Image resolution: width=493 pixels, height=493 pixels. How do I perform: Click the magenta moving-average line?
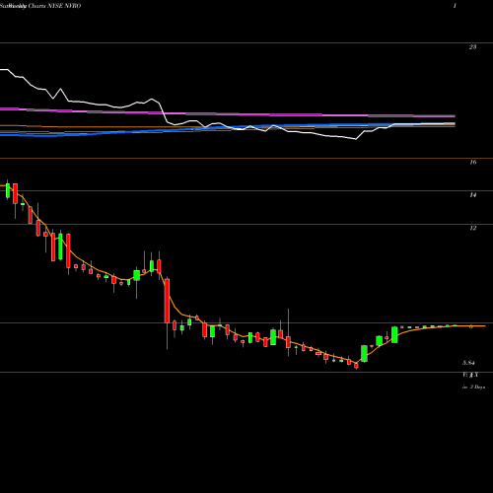click(228, 113)
